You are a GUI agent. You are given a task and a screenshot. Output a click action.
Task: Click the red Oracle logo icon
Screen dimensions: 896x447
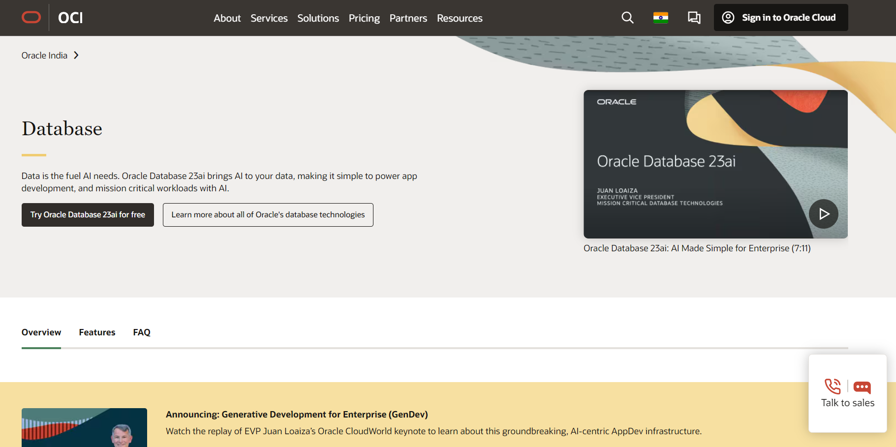[x=31, y=18]
